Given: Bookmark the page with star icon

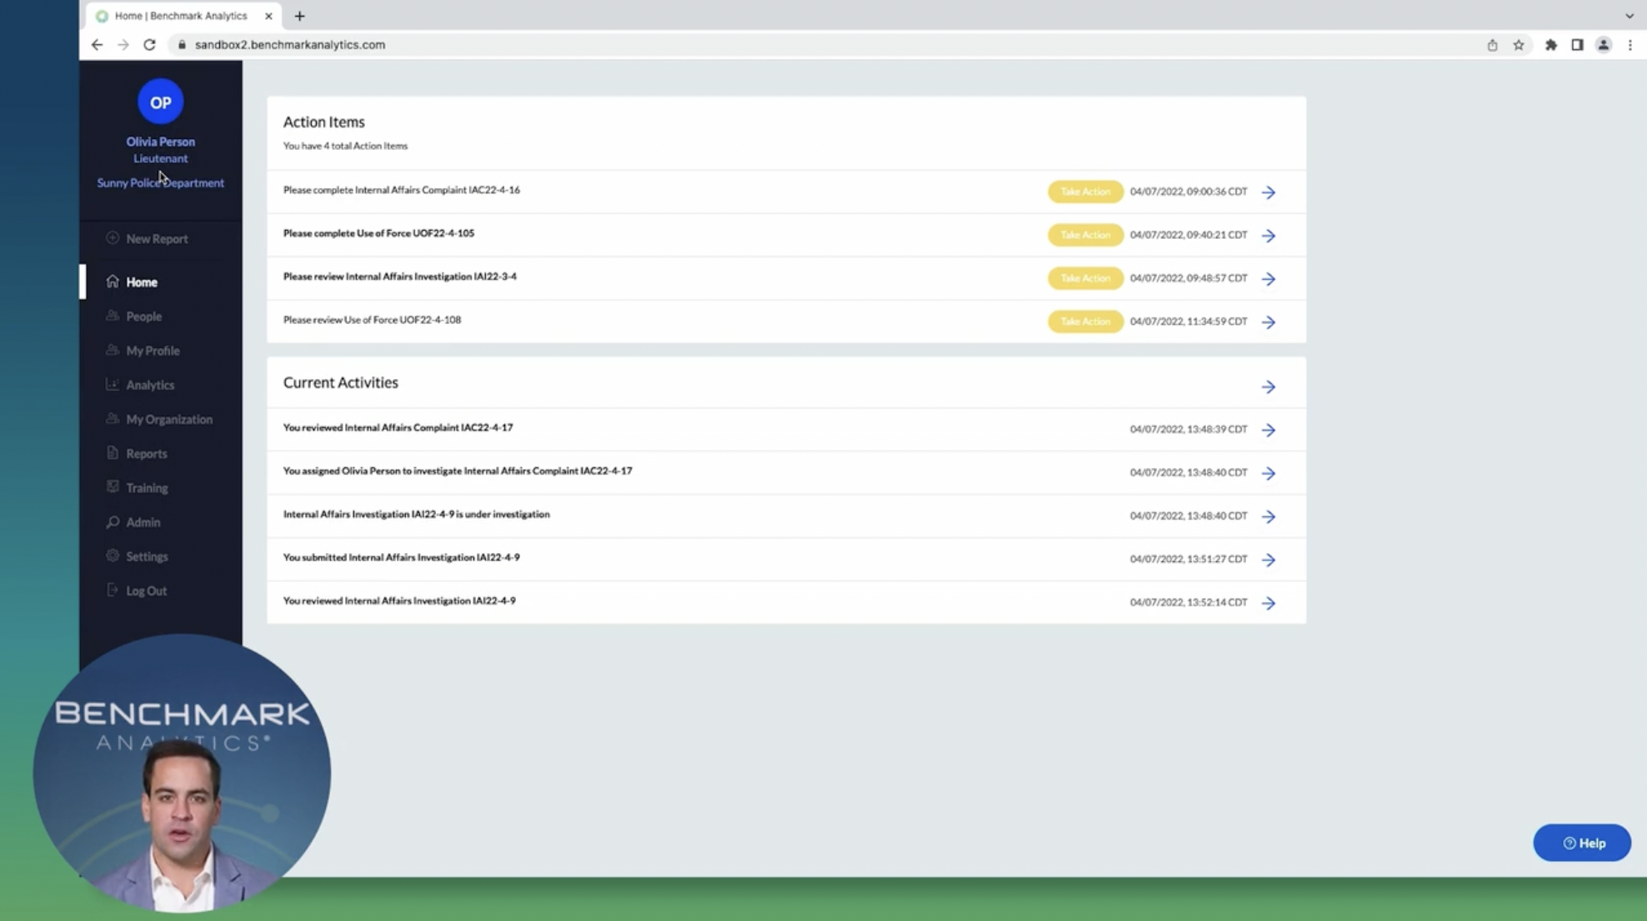Looking at the screenshot, I should point(1519,45).
